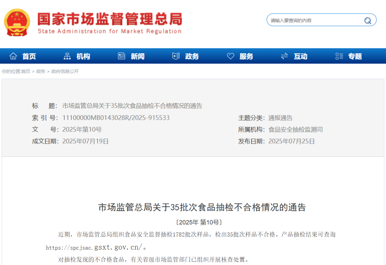This screenshot has width=386, height=265.
Task: Click the 成文日期 value 2025年07月19日
Action: pyautogui.click(x=85, y=141)
